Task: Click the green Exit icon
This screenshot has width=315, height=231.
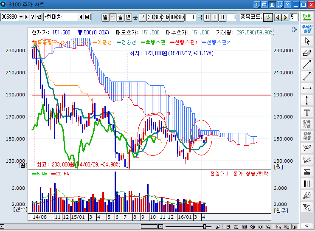Action: [307, 17]
